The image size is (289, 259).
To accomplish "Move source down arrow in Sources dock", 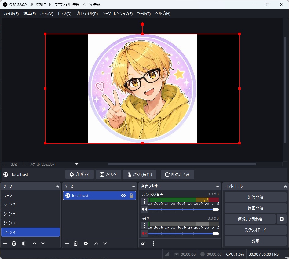I will 105,243.
